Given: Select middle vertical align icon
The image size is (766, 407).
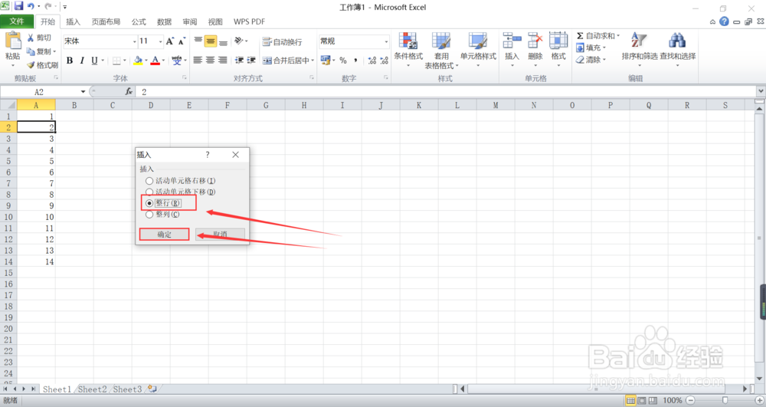Looking at the screenshot, I should click(x=211, y=41).
